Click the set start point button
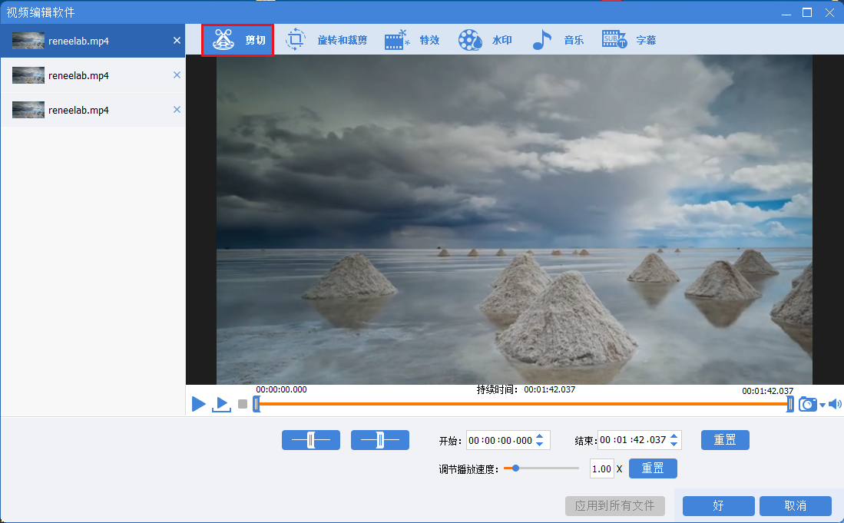Viewport: 844px width, 523px height. [311, 440]
